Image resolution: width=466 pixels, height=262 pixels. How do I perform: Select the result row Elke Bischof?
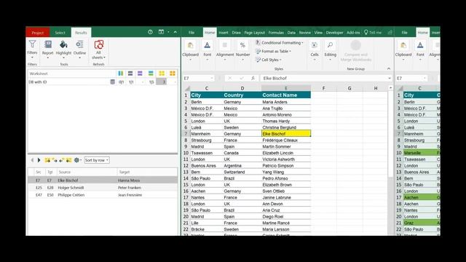pyautogui.click(x=103, y=180)
